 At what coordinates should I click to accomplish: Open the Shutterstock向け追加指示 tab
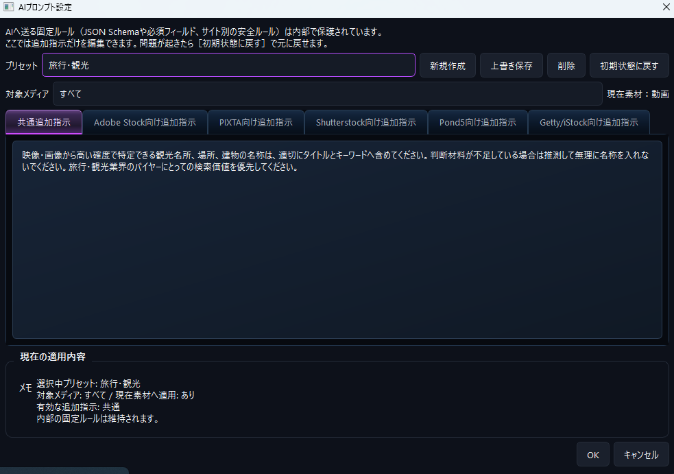click(x=366, y=122)
